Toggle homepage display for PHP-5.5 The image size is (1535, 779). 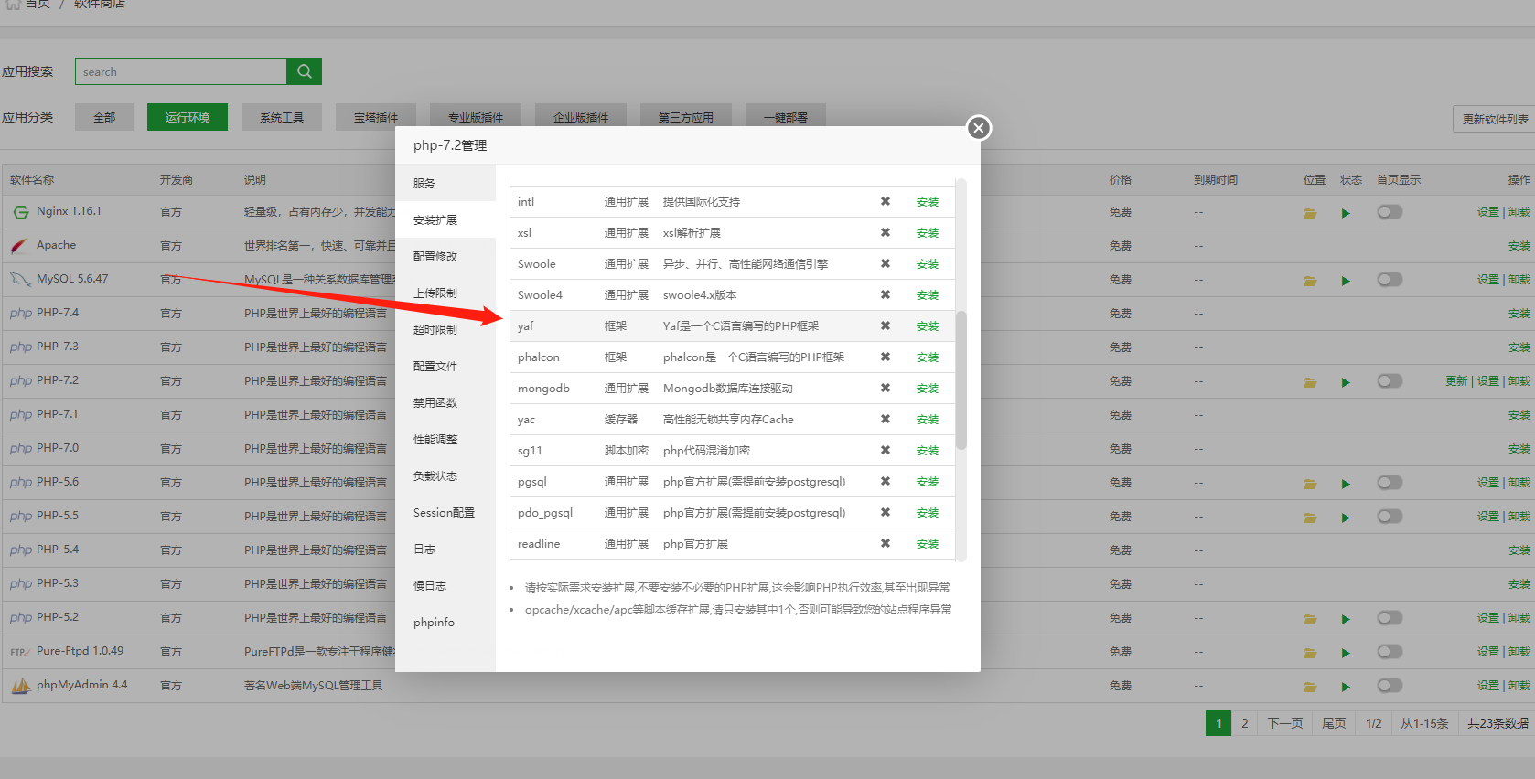pos(1390,517)
